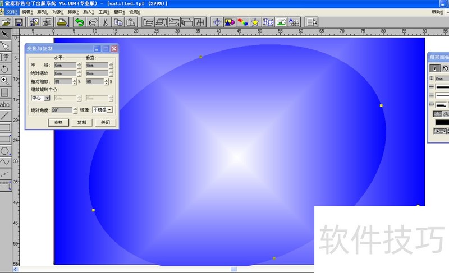Select the rectangle drawing tool
The width and height of the screenshot is (449, 273).
click(5, 127)
